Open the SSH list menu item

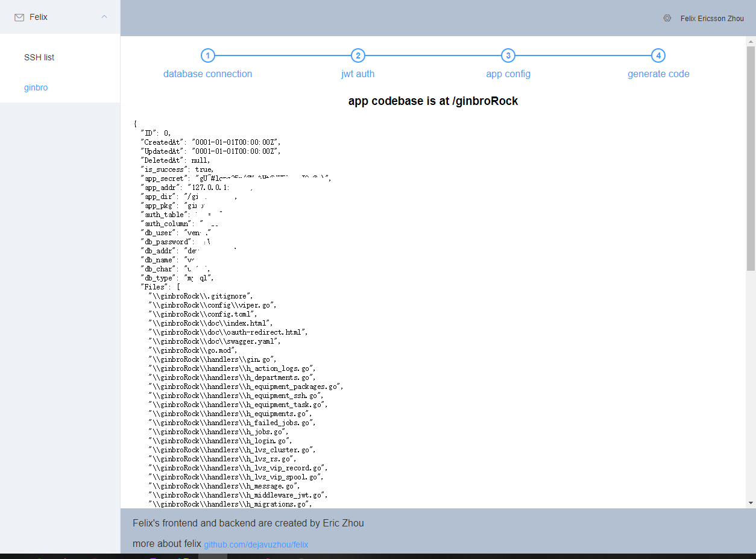click(x=39, y=57)
